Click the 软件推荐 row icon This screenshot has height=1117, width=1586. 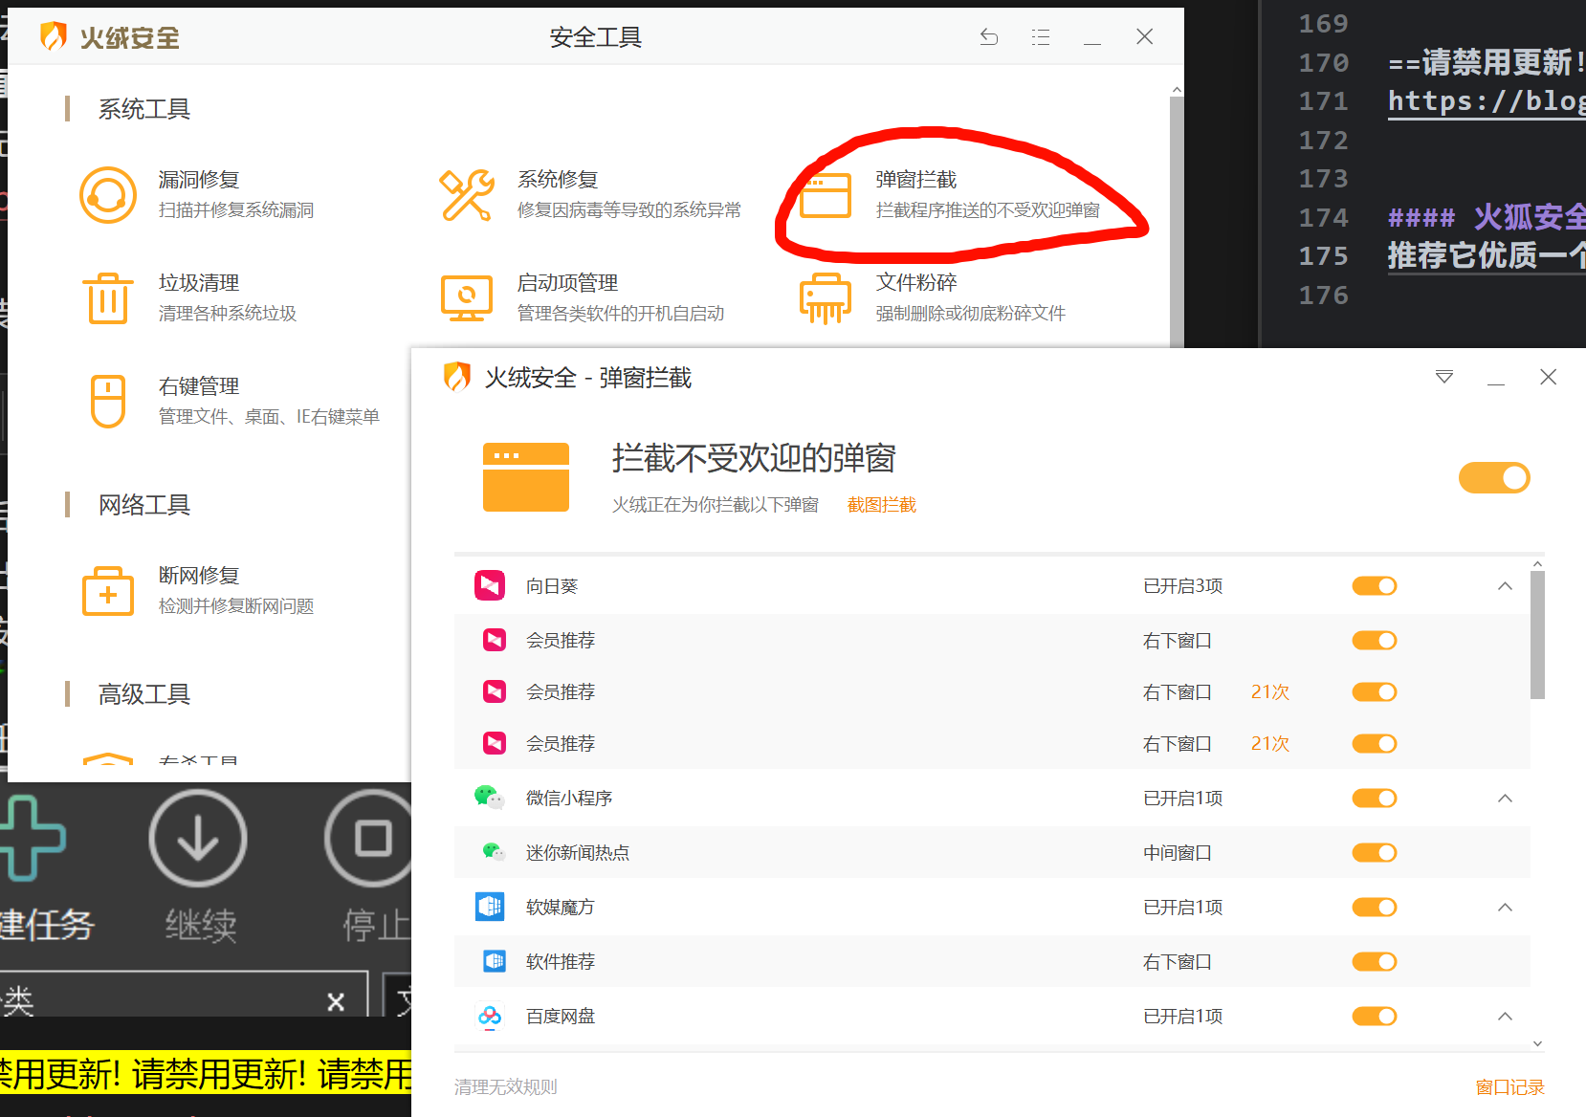coord(494,961)
